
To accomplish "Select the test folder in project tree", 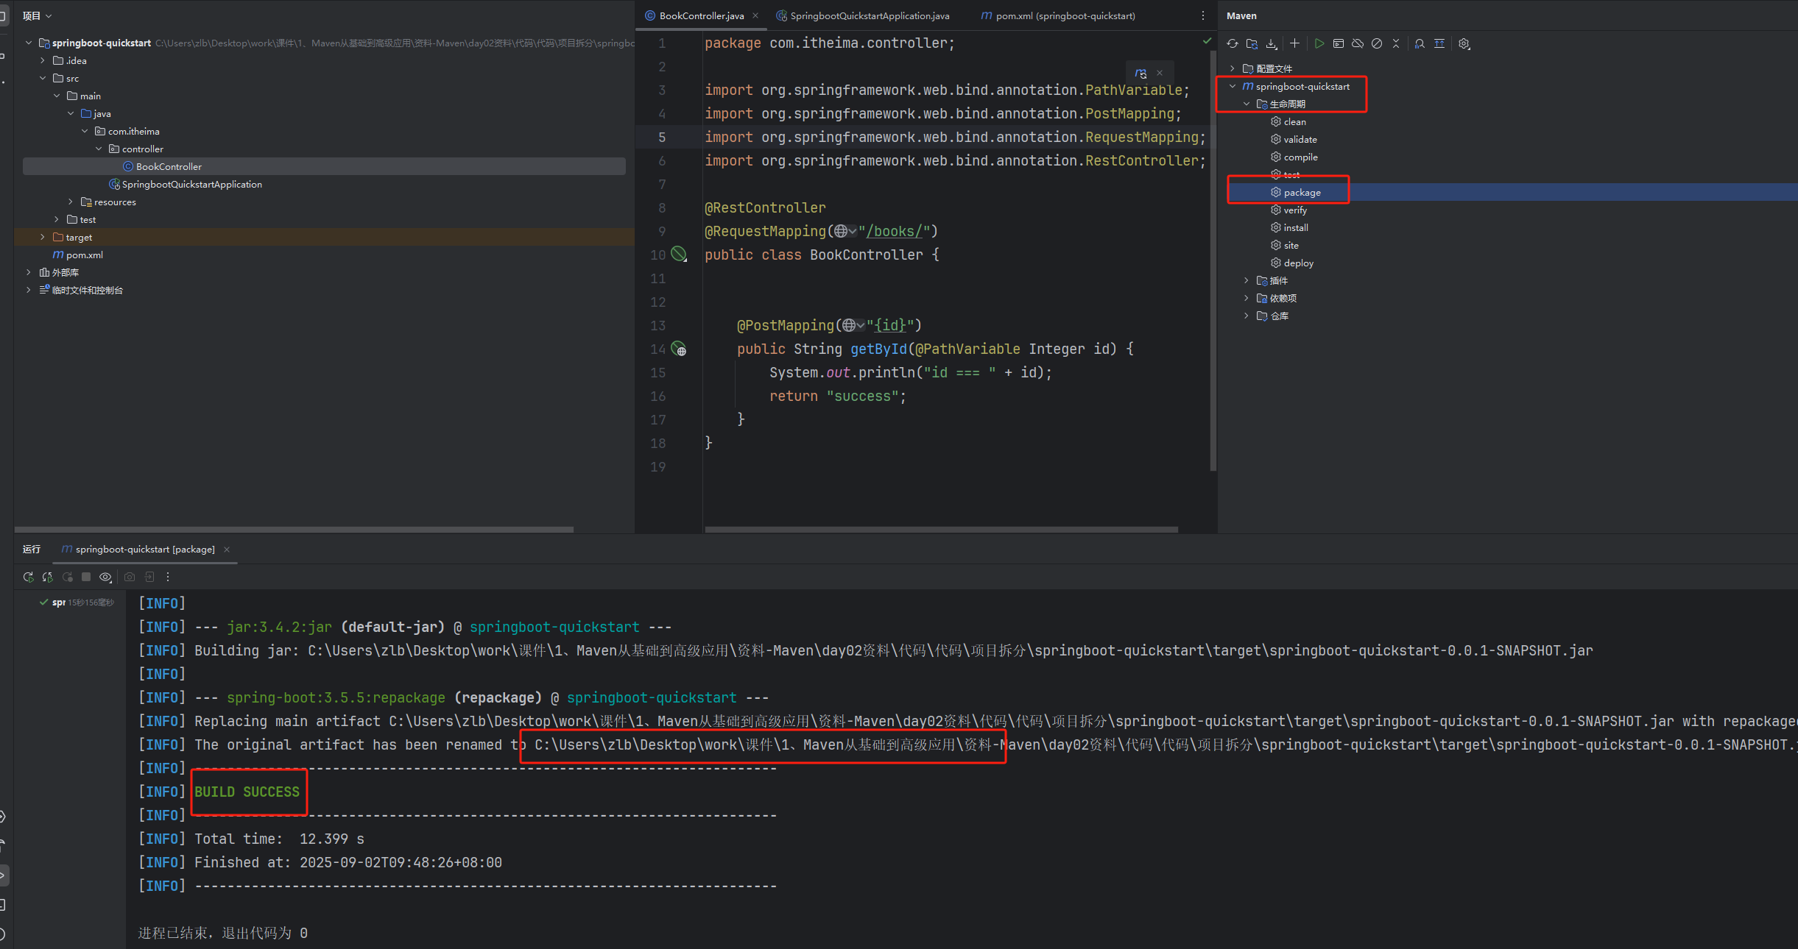I will [x=81, y=219].
